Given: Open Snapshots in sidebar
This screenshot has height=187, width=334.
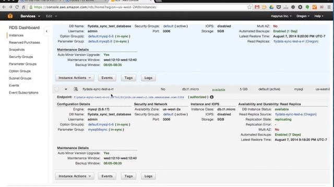Looking at the screenshot, I should (17, 50).
